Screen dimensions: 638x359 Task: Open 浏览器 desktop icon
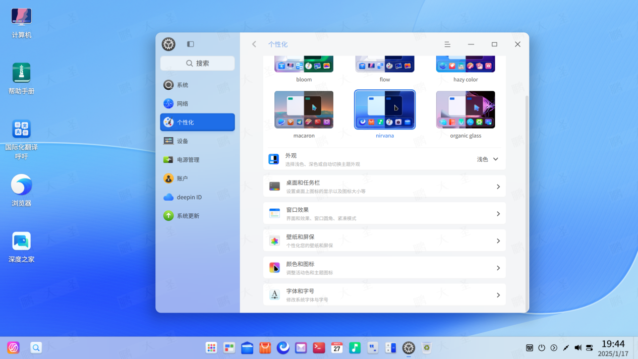coord(21,191)
